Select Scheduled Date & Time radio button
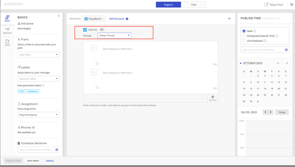The width and height of the screenshot is (295, 167). click(244, 36)
